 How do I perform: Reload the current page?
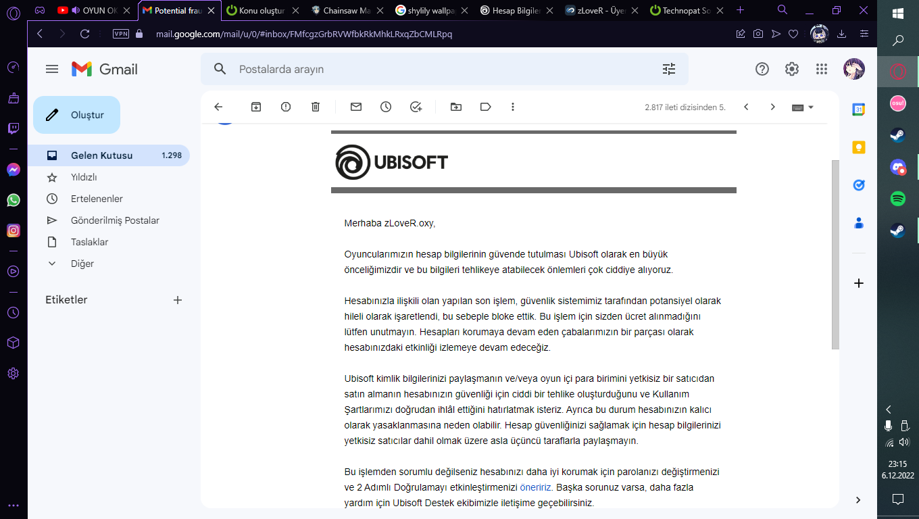click(84, 34)
